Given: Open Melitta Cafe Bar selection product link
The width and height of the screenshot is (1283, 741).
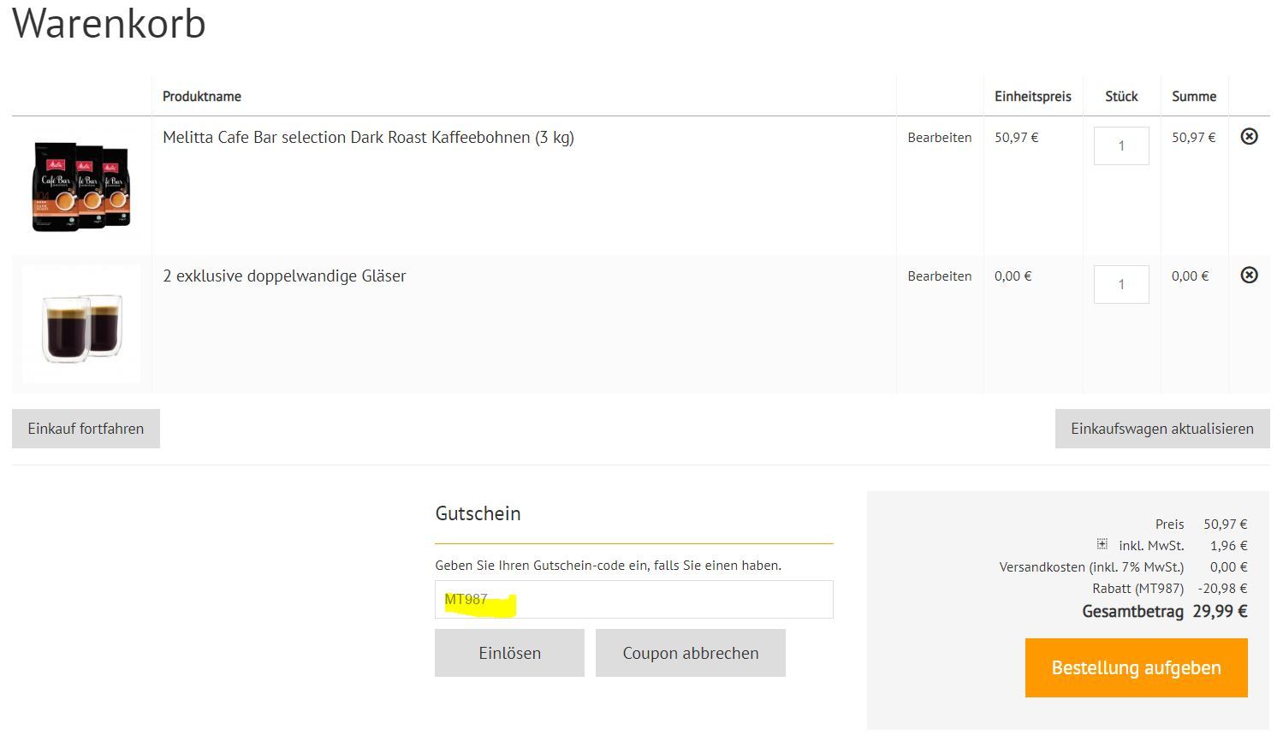Looking at the screenshot, I should click(368, 137).
